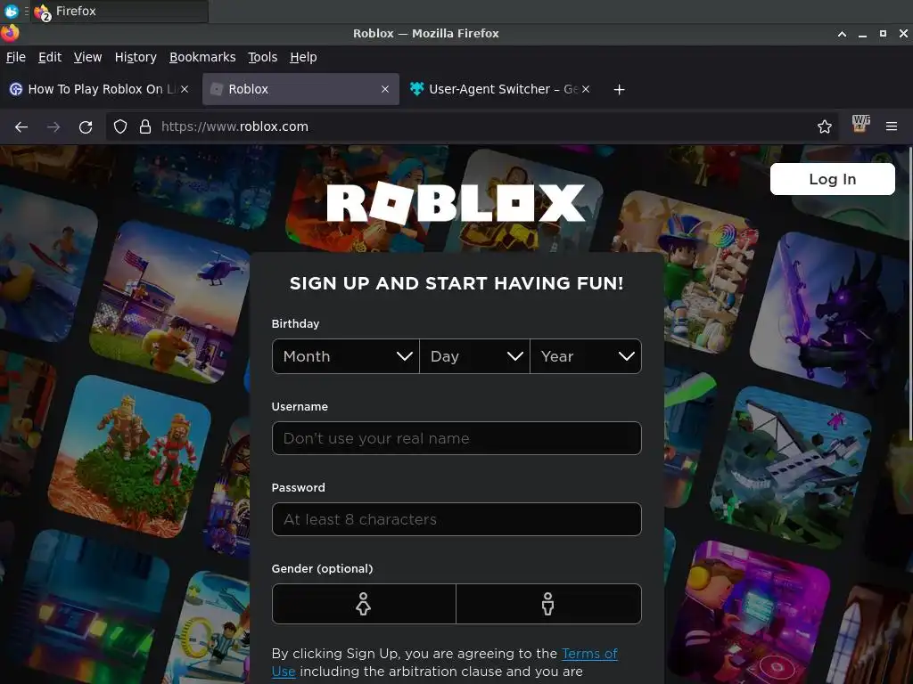Image resolution: width=913 pixels, height=684 pixels.
Task: Switch to the User-Agent Switcher tab
Action: click(498, 89)
